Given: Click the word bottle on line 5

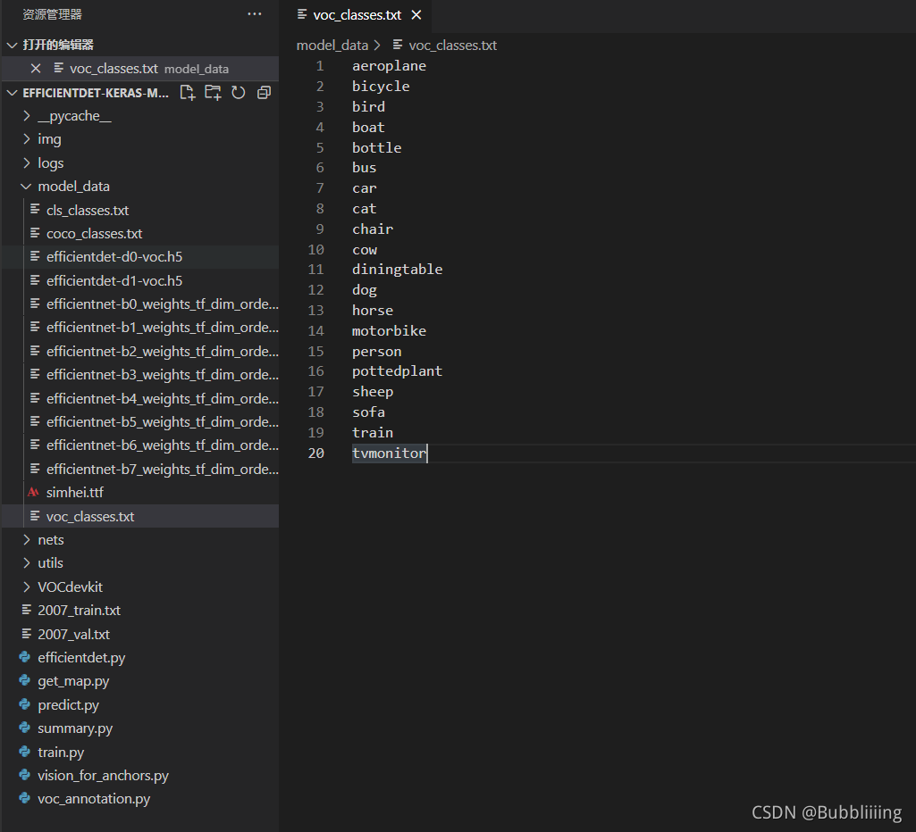Looking at the screenshot, I should 377,147.
